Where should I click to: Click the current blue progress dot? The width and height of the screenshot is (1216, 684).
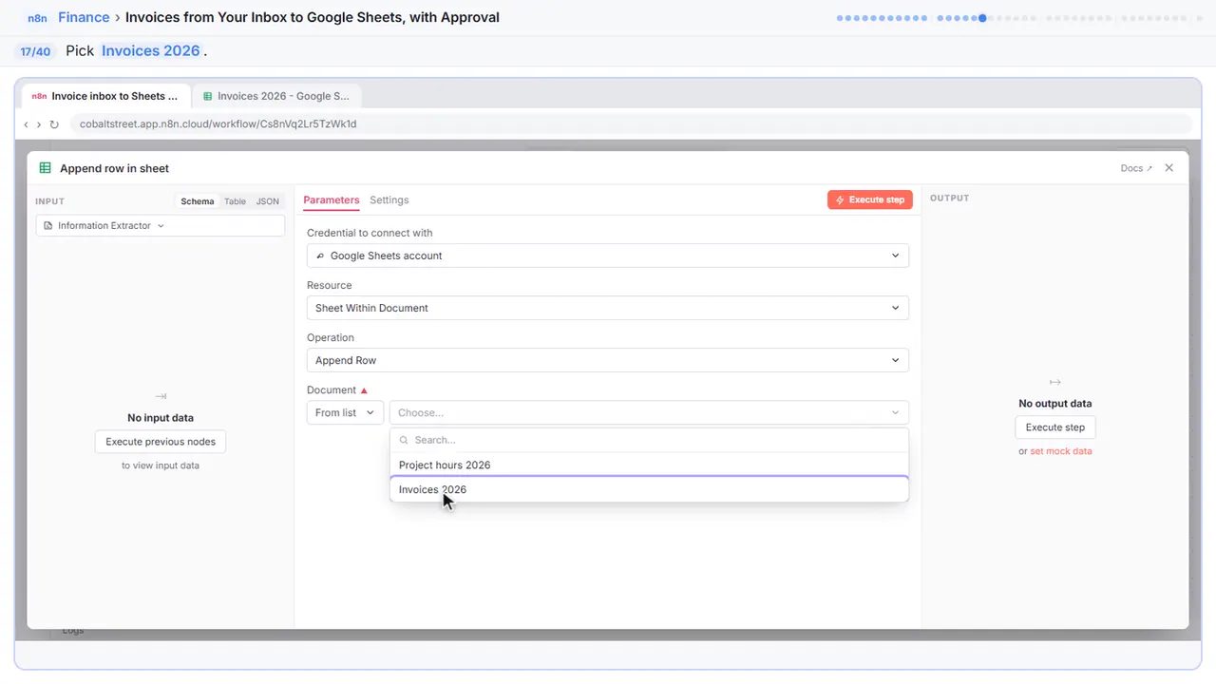pos(982,17)
